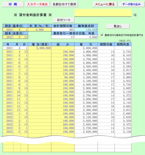Click the 印刷 print button
The width and height of the screenshot is (145, 155).
pyautogui.click(x=13, y=4)
